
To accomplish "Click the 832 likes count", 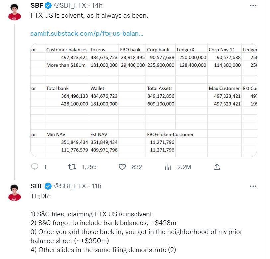I will [x=137, y=167].
